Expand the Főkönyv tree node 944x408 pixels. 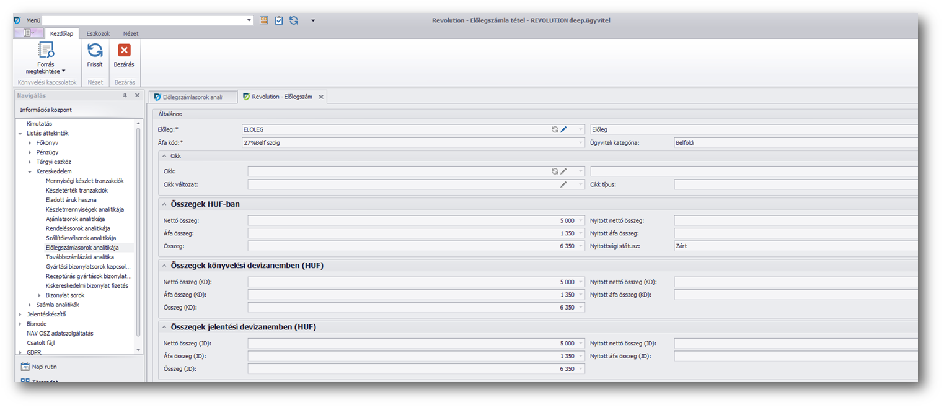[x=30, y=143]
